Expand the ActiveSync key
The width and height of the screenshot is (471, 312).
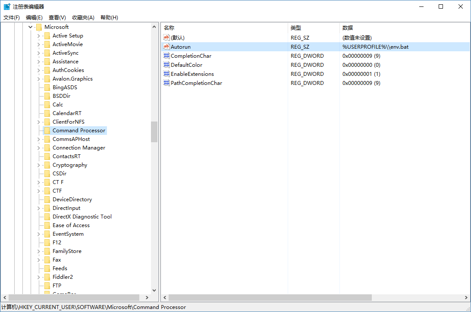[39, 53]
